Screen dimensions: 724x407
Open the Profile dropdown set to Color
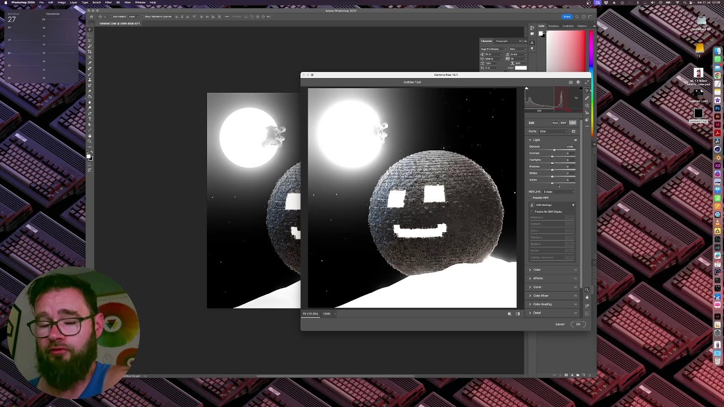pyautogui.click(x=553, y=131)
